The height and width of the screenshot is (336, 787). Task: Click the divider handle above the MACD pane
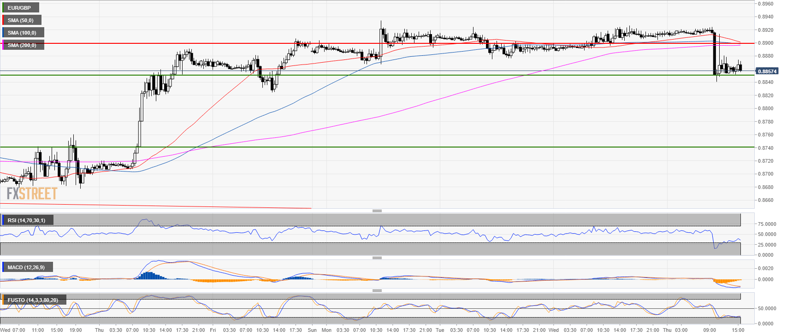(x=377, y=258)
